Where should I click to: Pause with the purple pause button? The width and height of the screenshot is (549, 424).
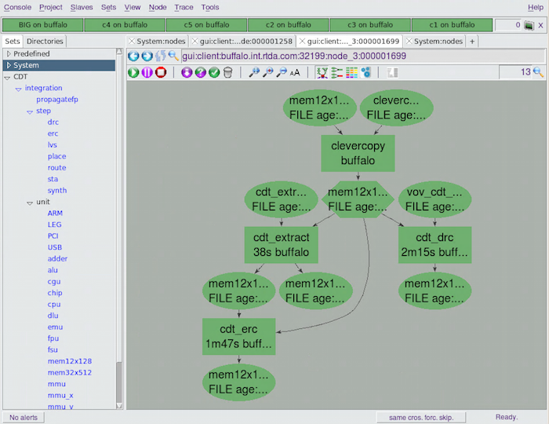(x=147, y=72)
